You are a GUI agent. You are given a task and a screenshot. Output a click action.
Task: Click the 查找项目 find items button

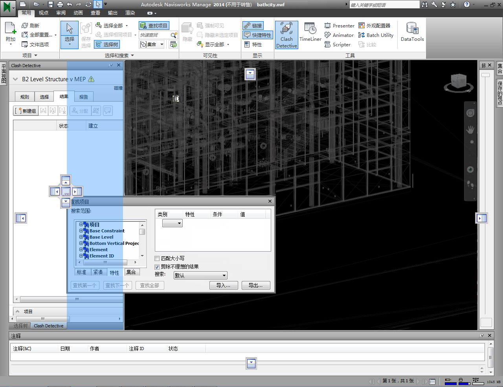tap(154, 26)
